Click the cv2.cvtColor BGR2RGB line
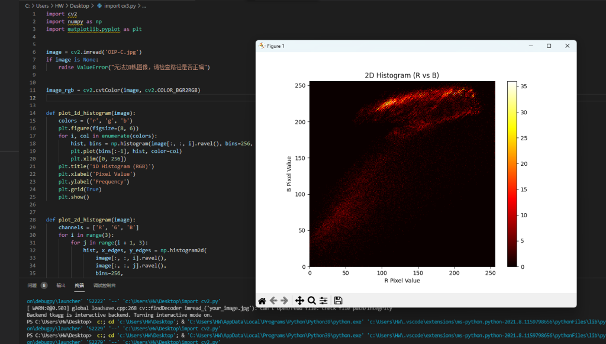This screenshot has height=344, width=606. [123, 91]
